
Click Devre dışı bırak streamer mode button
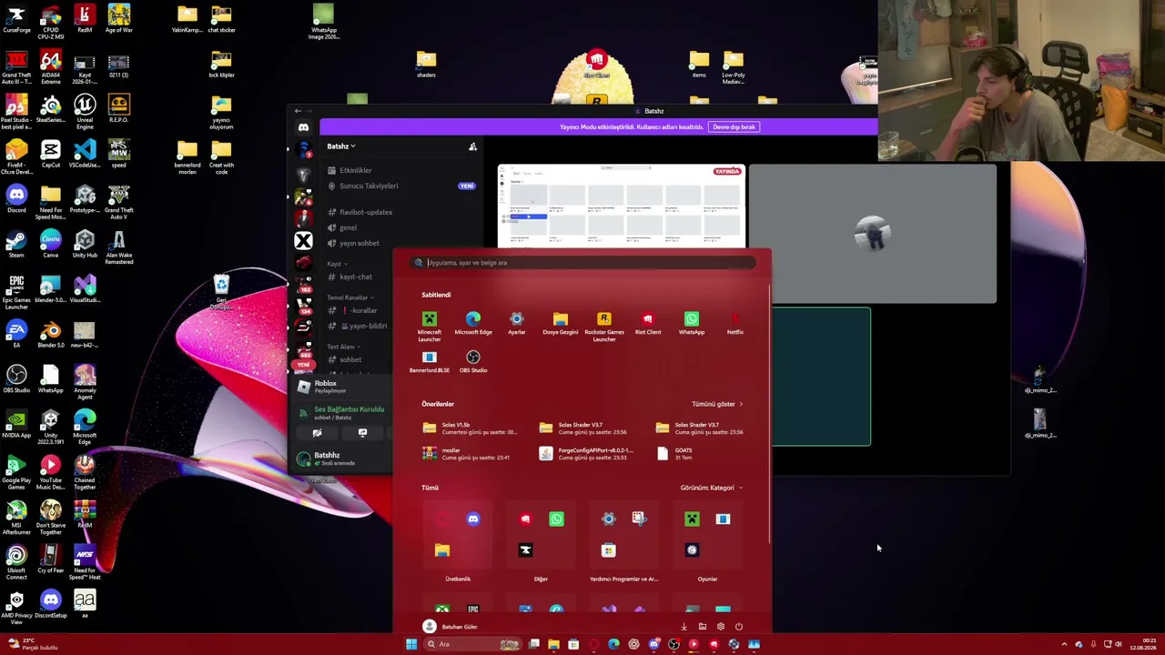(x=734, y=127)
